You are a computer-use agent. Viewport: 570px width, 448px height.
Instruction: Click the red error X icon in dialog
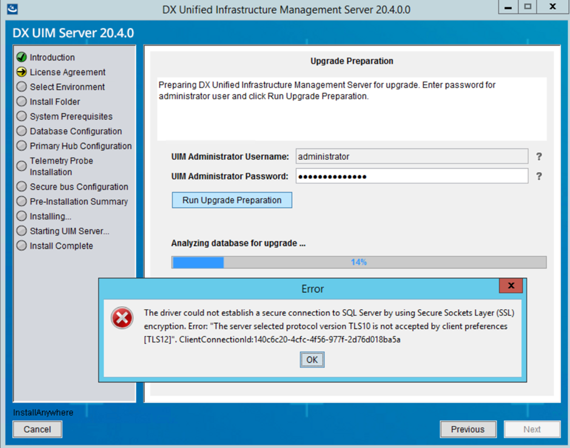tap(122, 318)
